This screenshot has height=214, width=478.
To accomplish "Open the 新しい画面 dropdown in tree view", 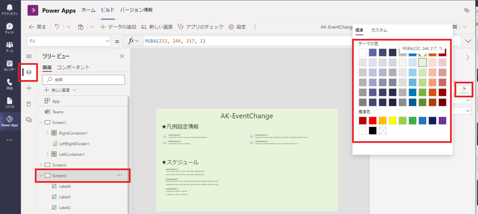I will coord(74,90).
